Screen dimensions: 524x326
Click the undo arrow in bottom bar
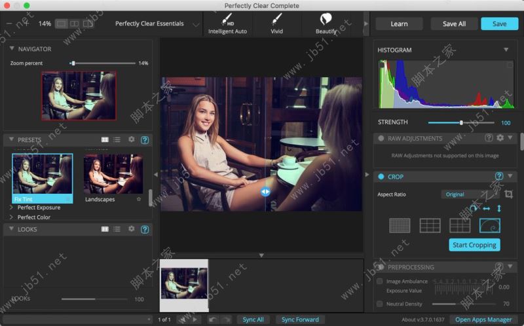pos(212,319)
